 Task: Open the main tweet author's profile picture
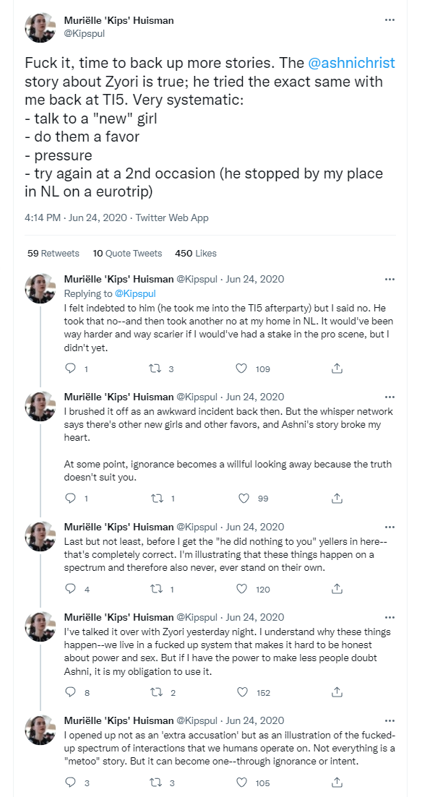[x=40, y=28]
